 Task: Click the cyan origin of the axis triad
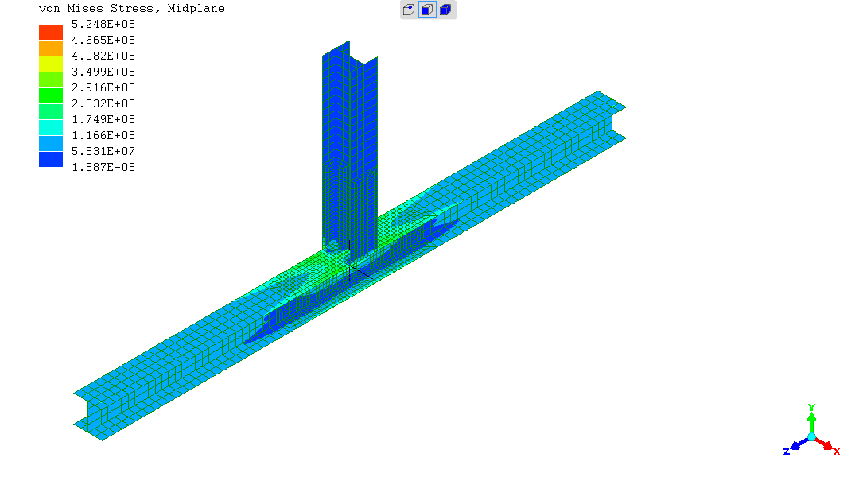(x=811, y=437)
